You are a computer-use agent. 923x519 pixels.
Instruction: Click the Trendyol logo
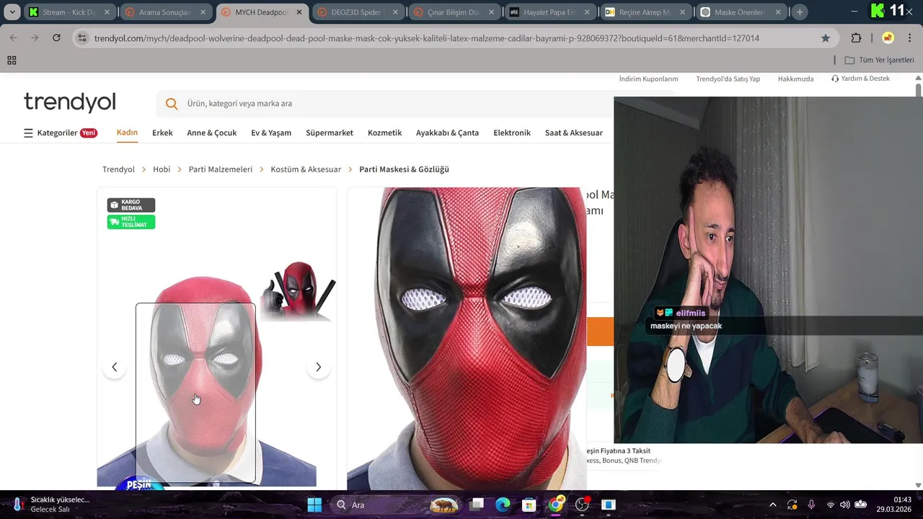click(x=69, y=102)
